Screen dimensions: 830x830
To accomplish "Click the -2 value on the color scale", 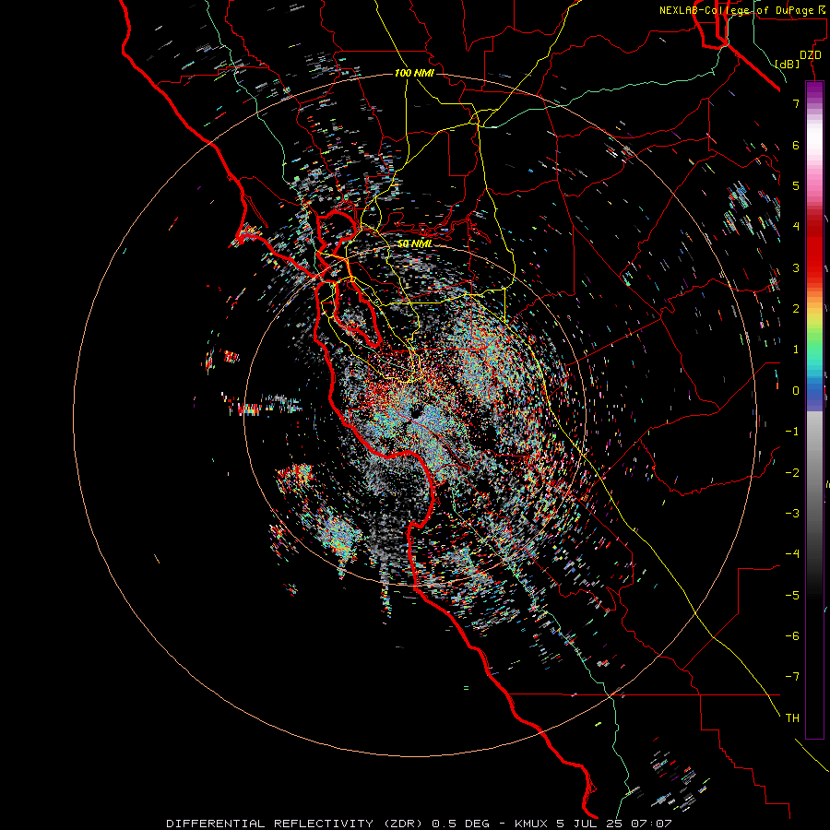I will [x=792, y=473].
